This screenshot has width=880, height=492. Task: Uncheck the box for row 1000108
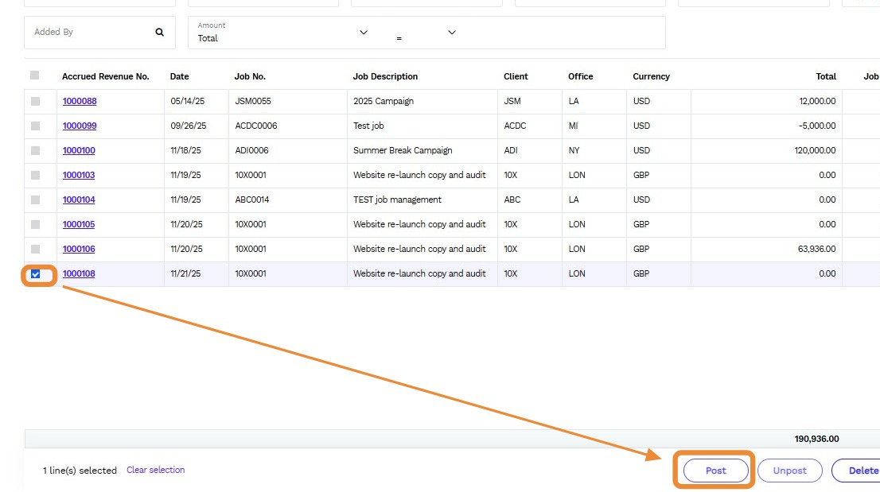click(x=35, y=274)
